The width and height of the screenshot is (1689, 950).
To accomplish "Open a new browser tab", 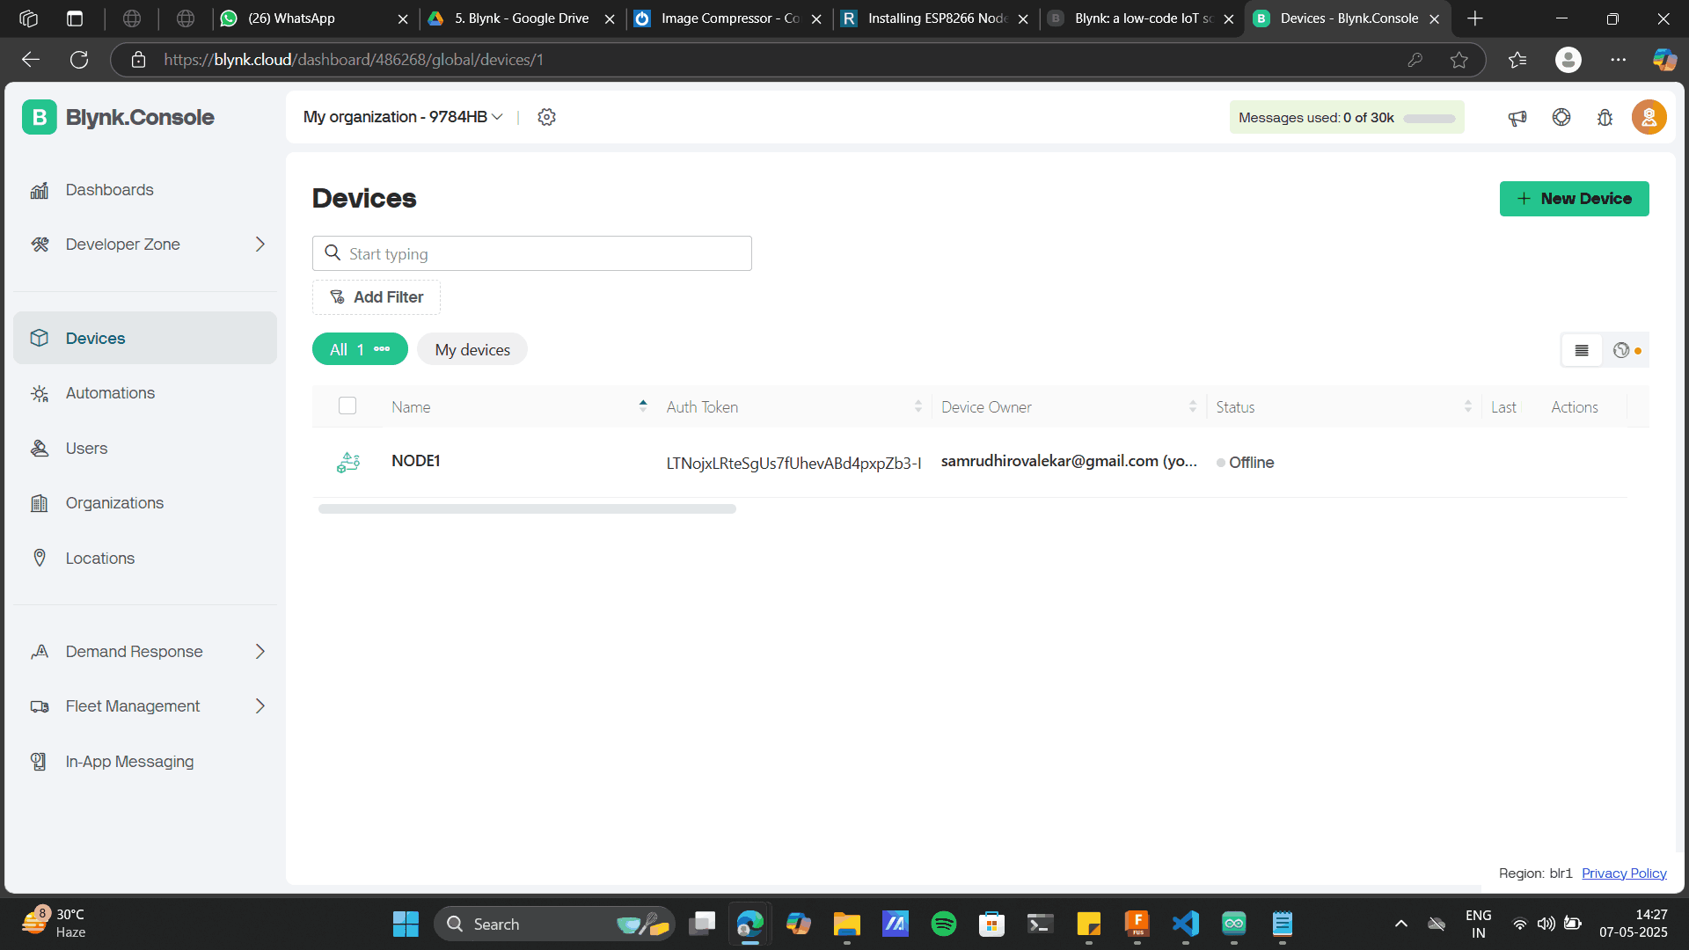I will (x=1475, y=18).
